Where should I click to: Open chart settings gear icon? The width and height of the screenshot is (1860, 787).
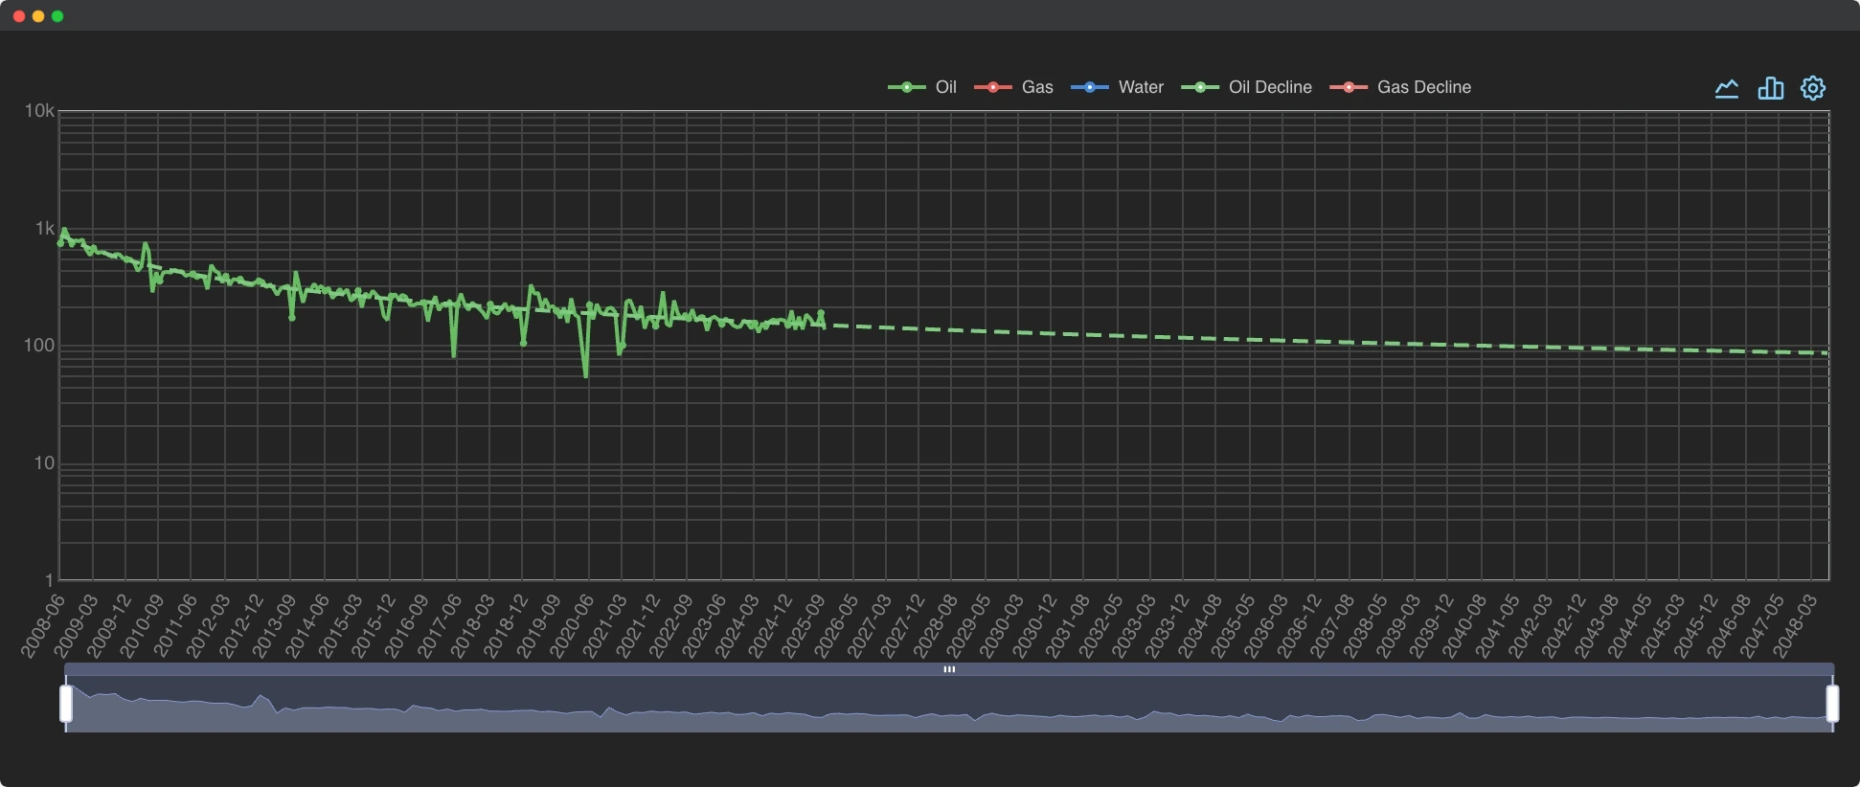(1813, 88)
